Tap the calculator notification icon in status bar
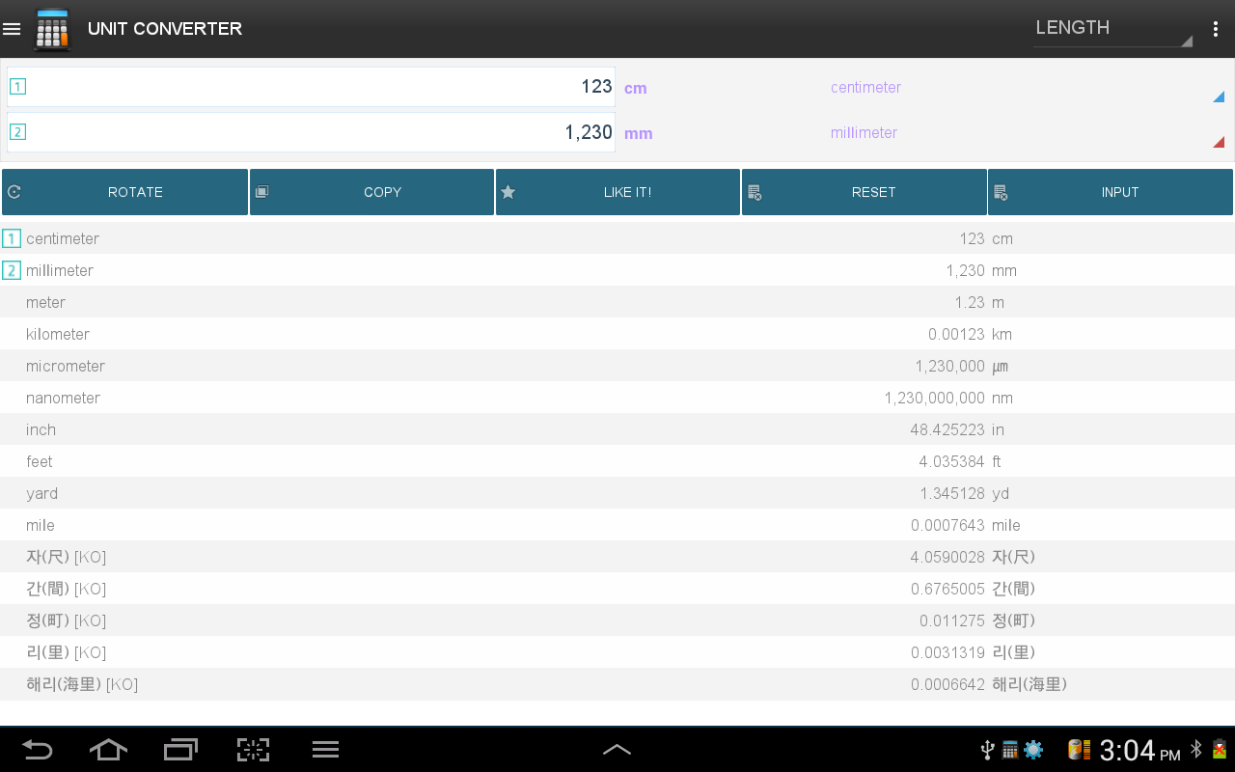 point(1010,750)
